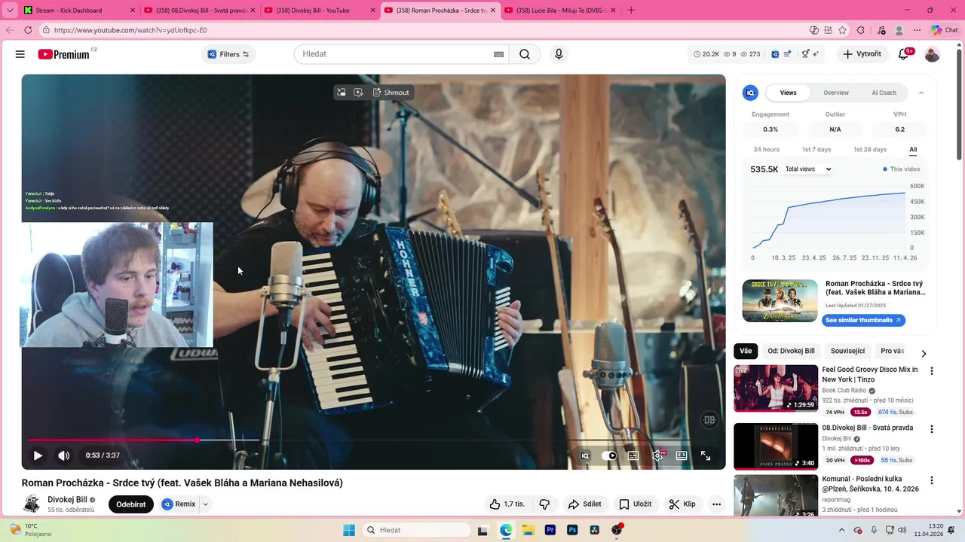Click See similar thumbnails button

pos(863,321)
